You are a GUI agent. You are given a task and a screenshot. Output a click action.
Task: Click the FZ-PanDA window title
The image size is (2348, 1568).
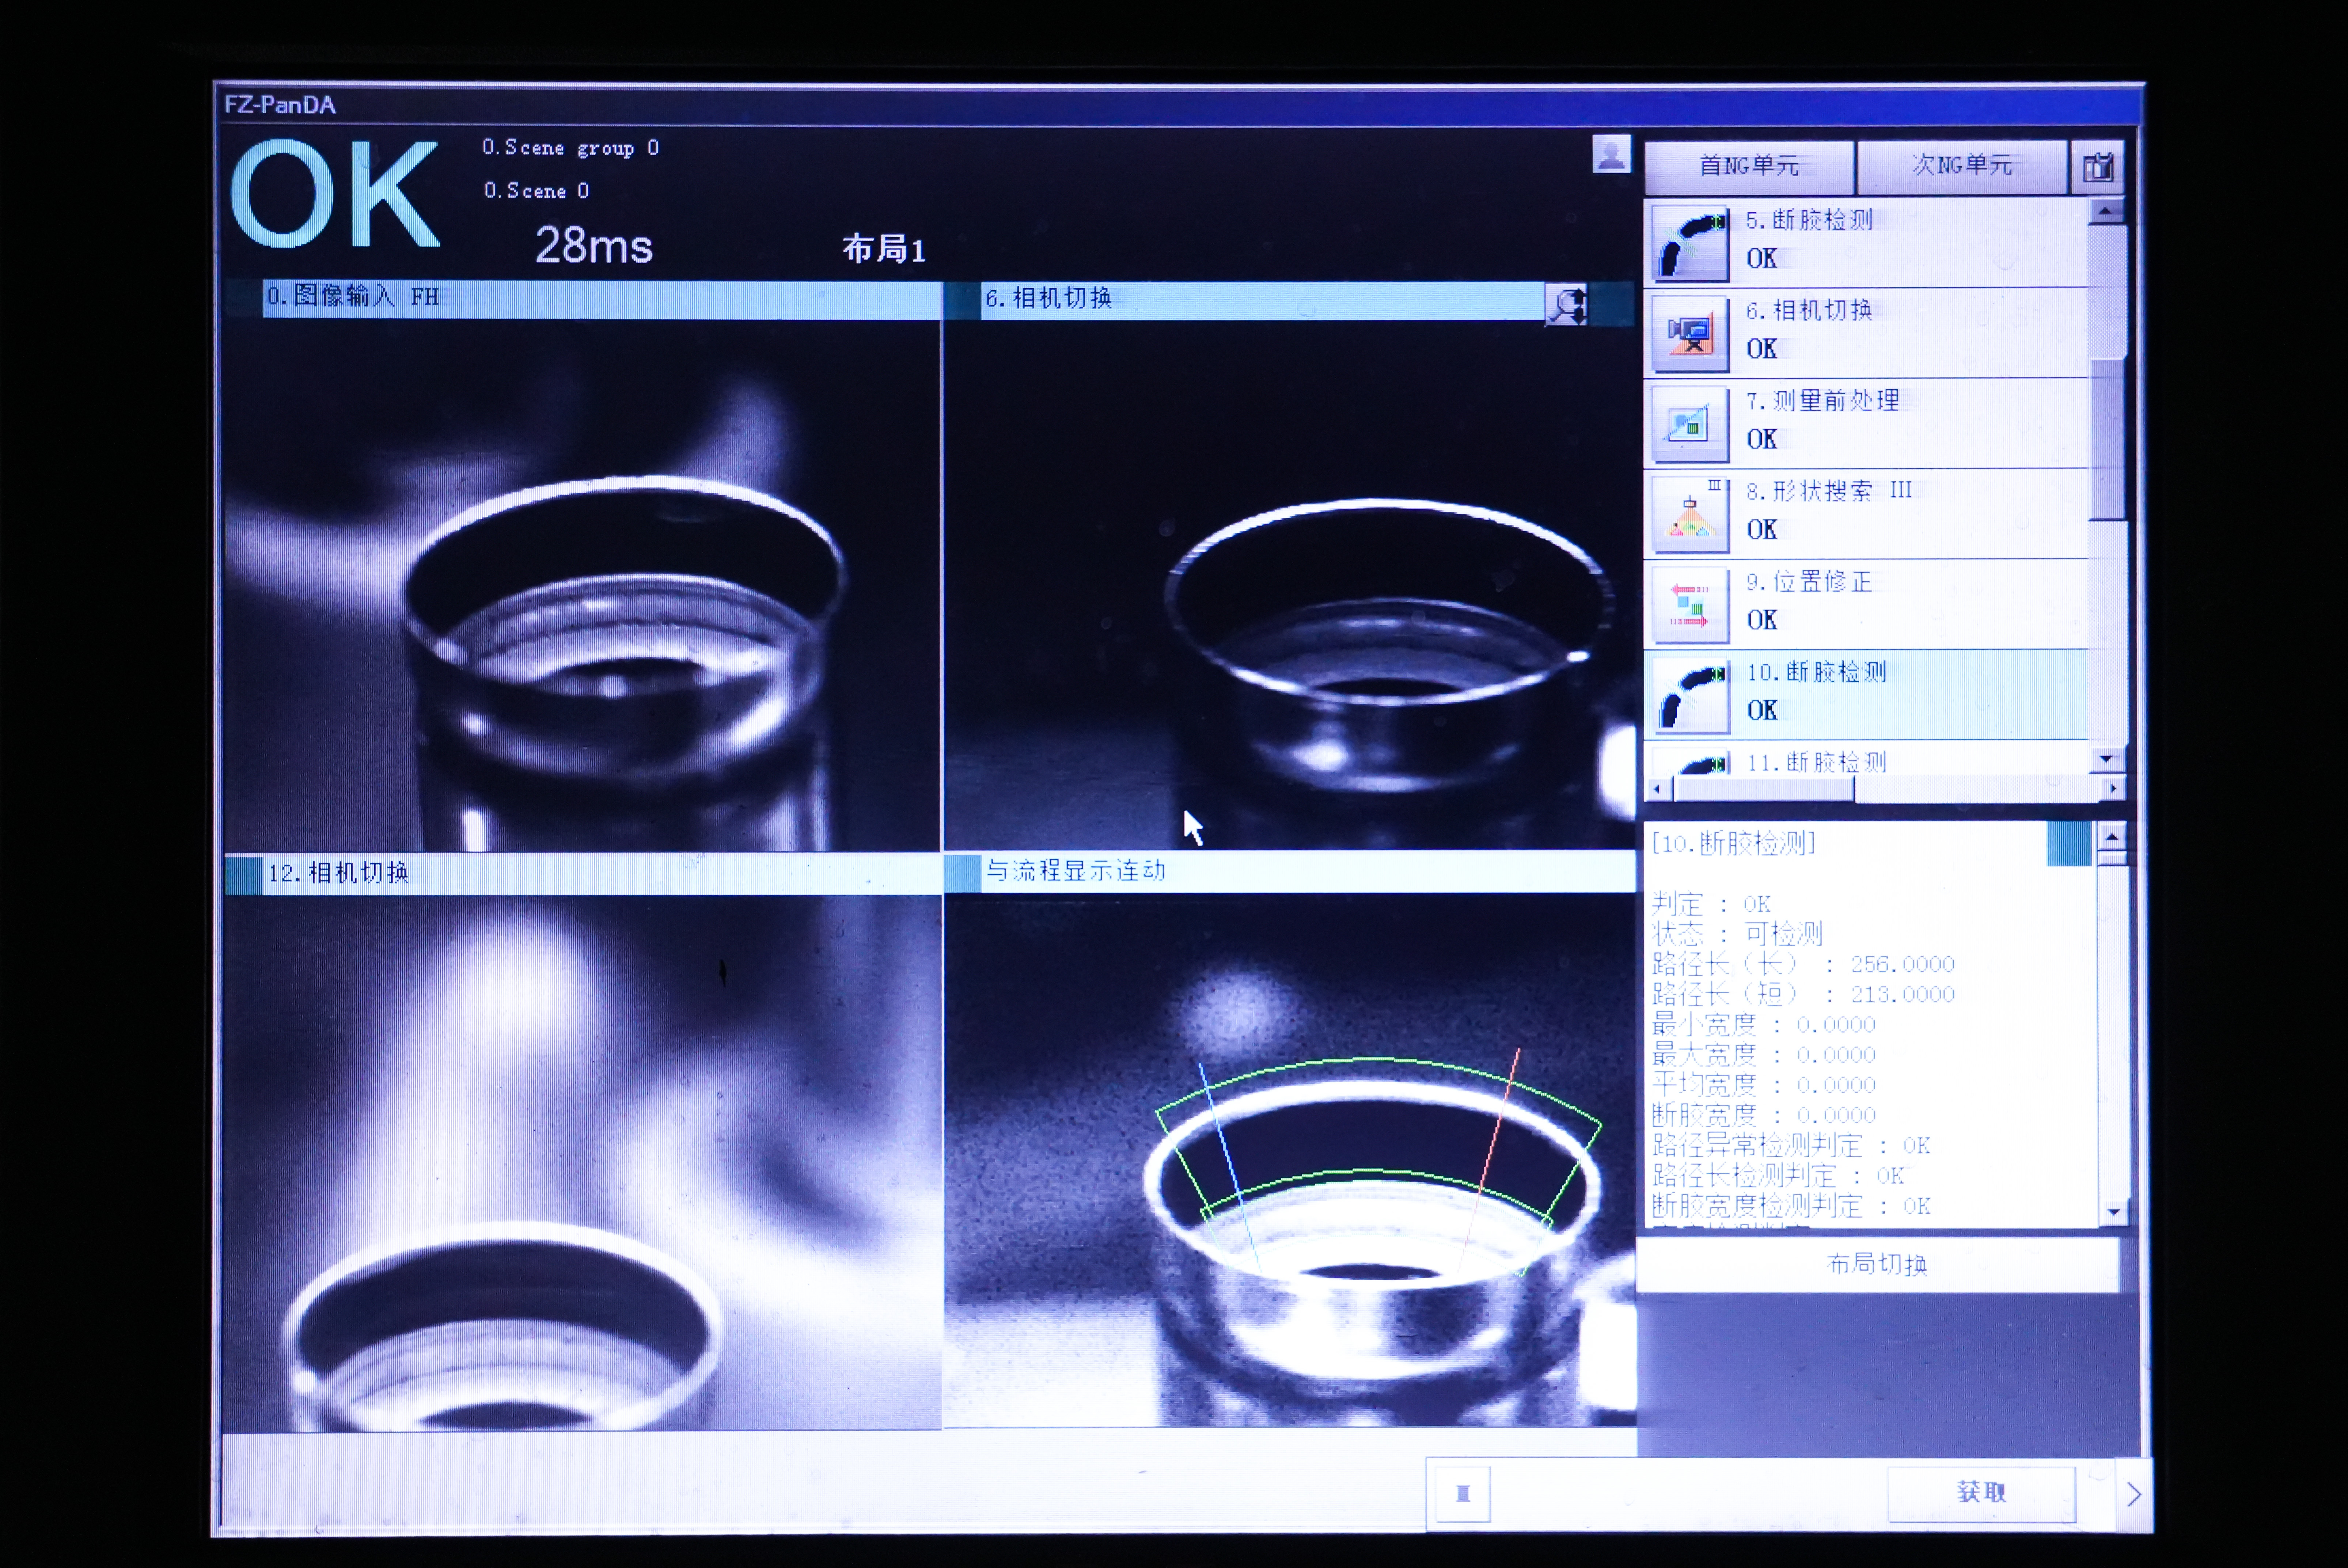point(280,105)
